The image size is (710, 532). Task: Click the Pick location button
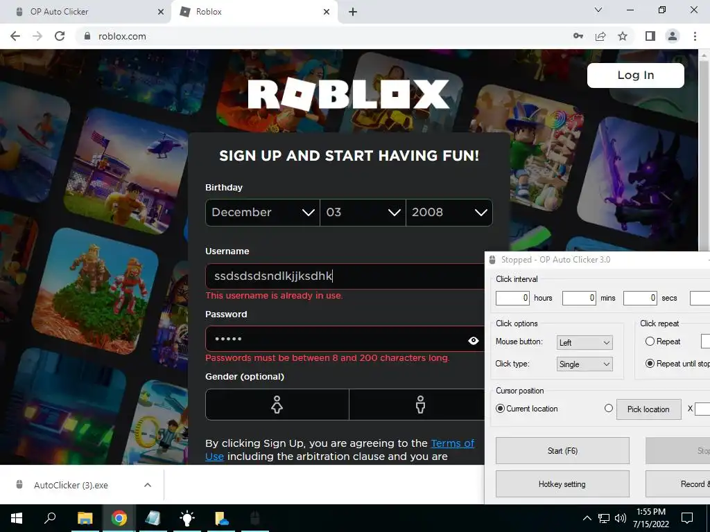(648, 409)
